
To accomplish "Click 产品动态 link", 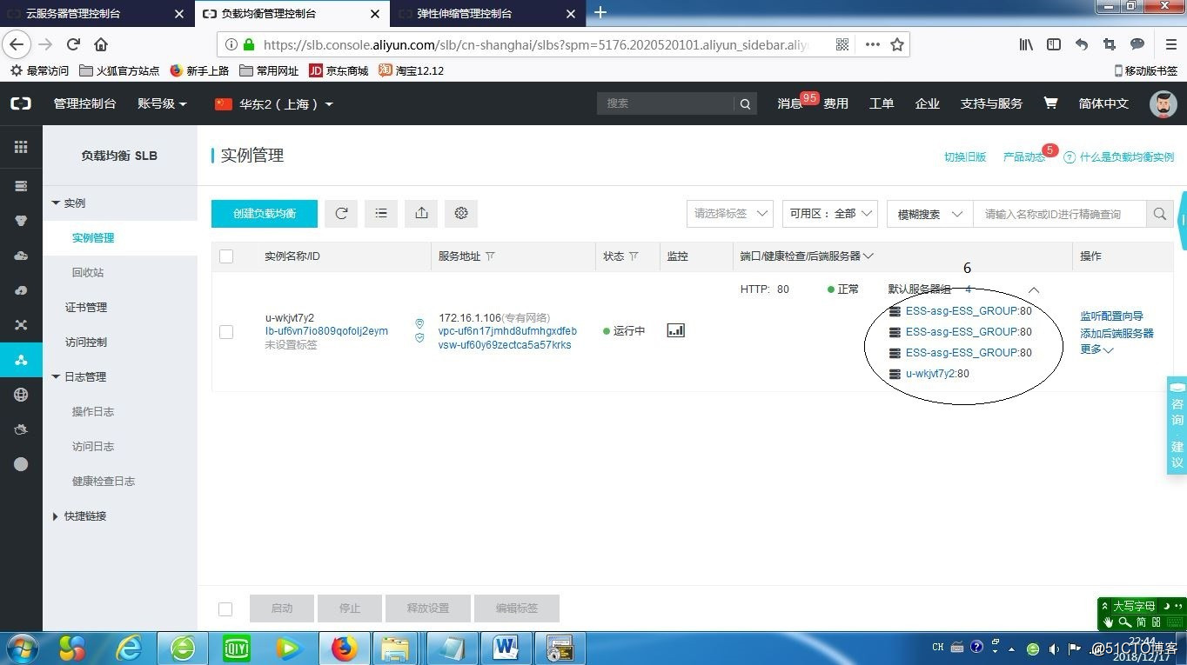I will coord(1024,157).
